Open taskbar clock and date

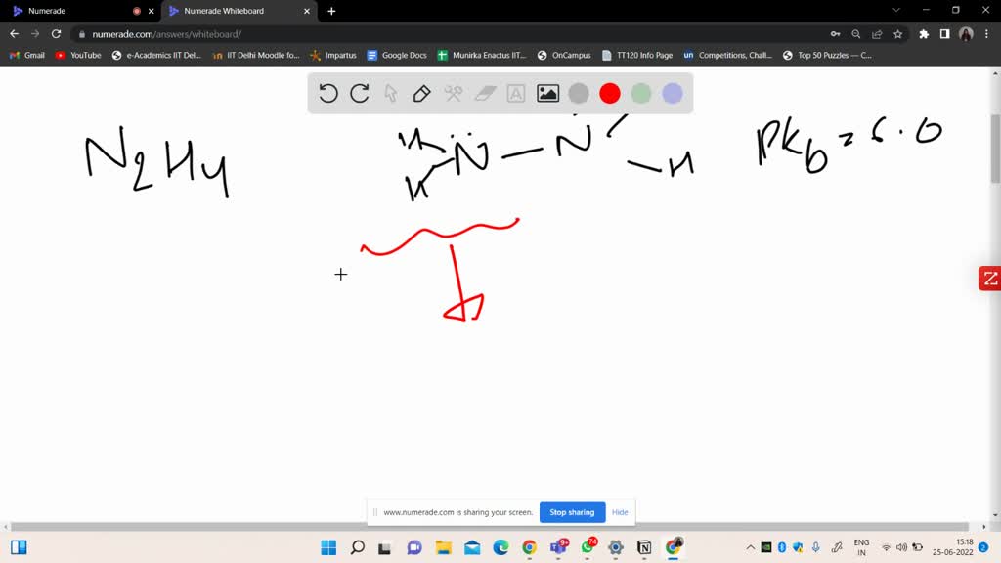[x=952, y=547]
